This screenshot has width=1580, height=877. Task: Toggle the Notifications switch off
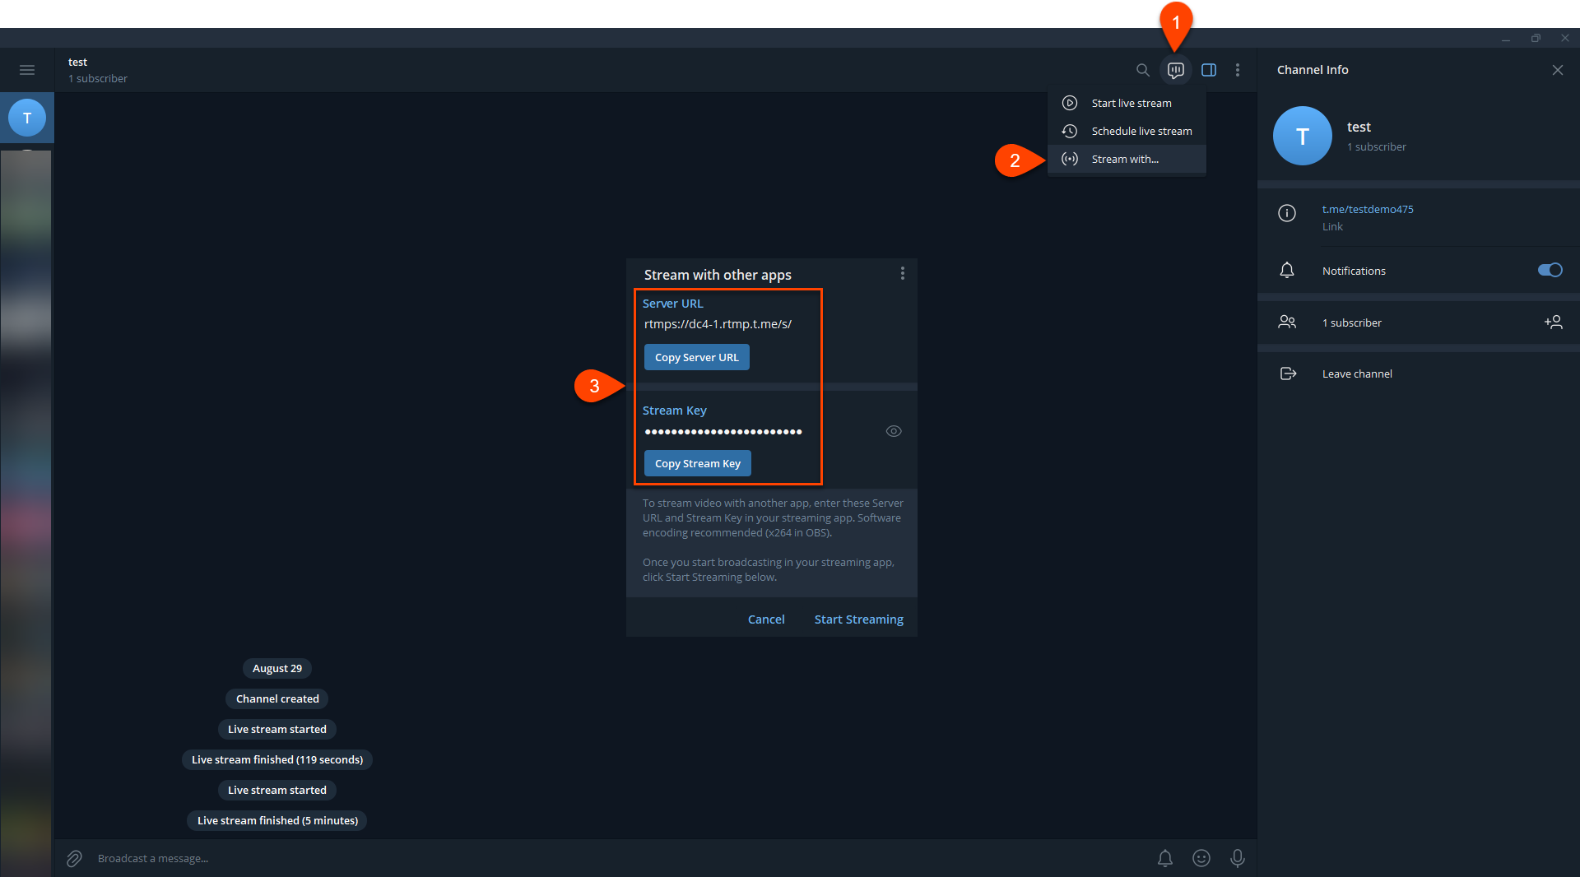point(1550,270)
